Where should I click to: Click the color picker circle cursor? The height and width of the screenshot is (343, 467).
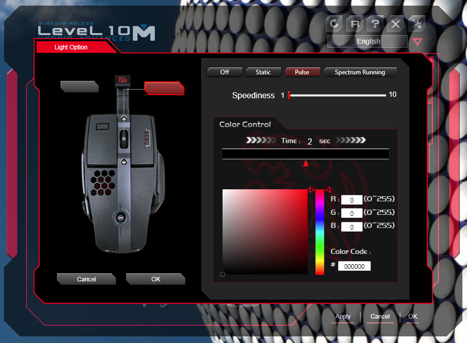(x=223, y=274)
